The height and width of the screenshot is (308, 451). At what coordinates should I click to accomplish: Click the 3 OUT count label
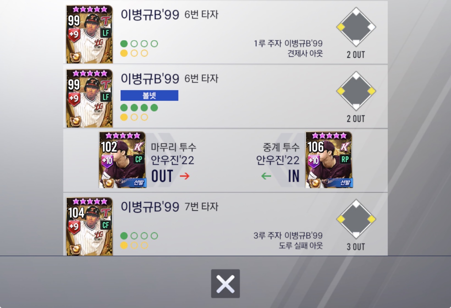(356, 247)
